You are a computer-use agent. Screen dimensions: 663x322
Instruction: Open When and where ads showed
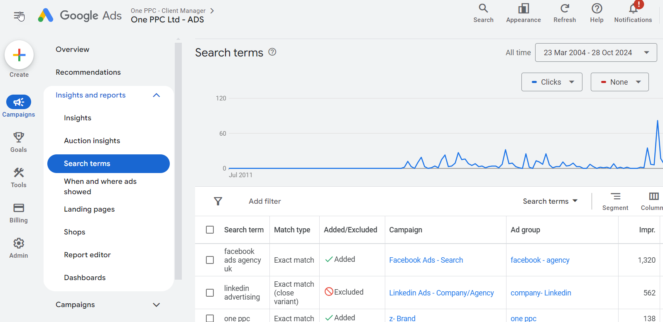click(100, 187)
